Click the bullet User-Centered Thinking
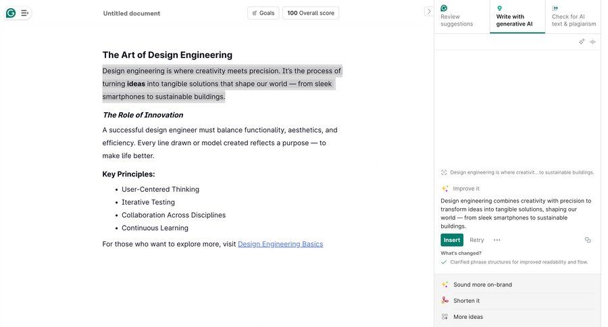Viewport: 608px width, 327px height. (x=160, y=189)
